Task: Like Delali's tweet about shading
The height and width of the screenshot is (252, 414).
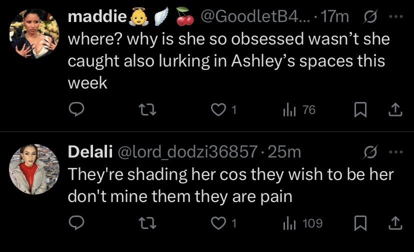Action: pyautogui.click(x=223, y=223)
